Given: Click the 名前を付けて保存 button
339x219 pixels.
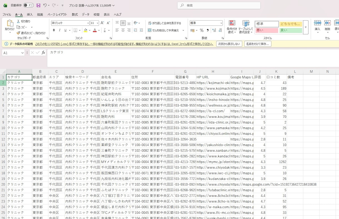Looking at the screenshot, I should click(258, 44).
